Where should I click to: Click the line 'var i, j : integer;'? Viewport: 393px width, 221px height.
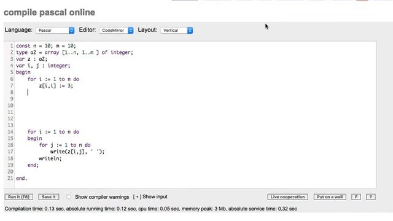click(x=43, y=66)
